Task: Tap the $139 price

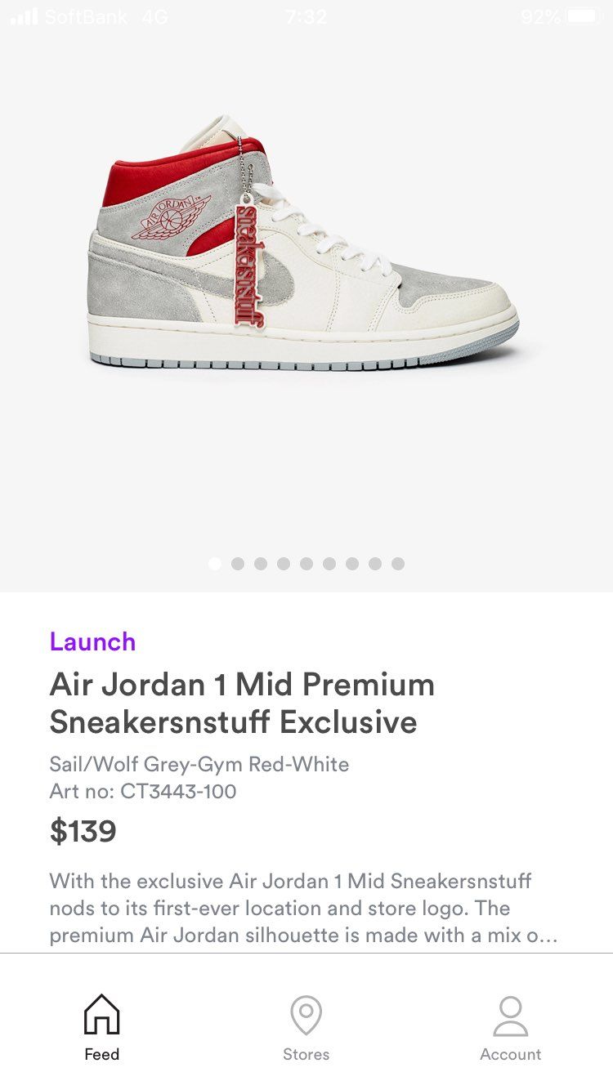Action: [83, 832]
